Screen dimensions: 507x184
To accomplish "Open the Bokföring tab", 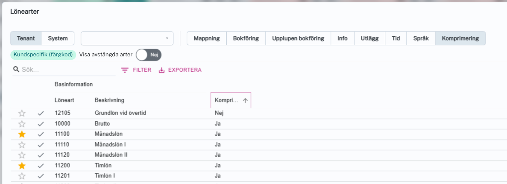I will point(246,38).
